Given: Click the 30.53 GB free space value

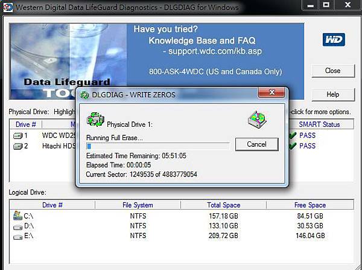Looking at the screenshot, I should click(310, 226).
